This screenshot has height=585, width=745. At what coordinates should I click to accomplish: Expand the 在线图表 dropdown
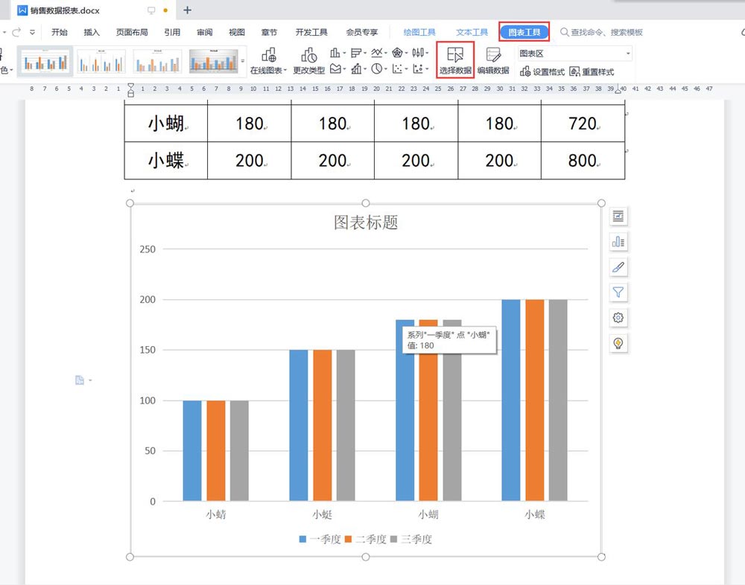(x=268, y=71)
